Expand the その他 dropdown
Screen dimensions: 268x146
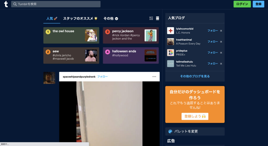pos(111,19)
